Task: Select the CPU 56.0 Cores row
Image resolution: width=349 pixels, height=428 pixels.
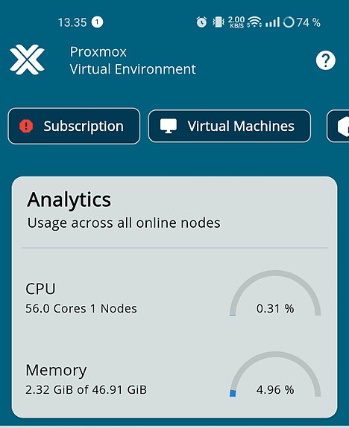Action: click(x=174, y=298)
